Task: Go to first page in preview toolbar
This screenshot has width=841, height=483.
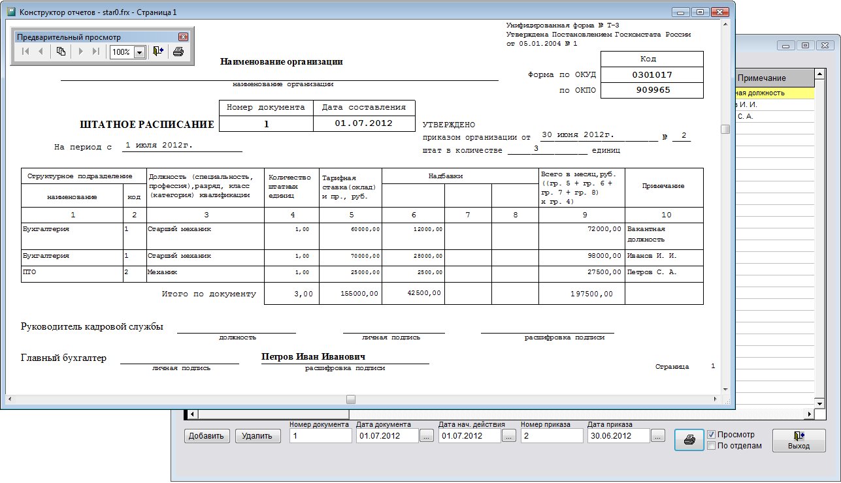Action: point(25,52)
